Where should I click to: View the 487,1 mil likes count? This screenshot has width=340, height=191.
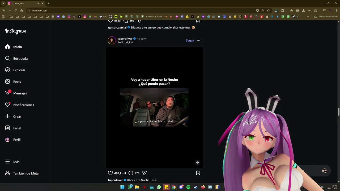point(120,173)
